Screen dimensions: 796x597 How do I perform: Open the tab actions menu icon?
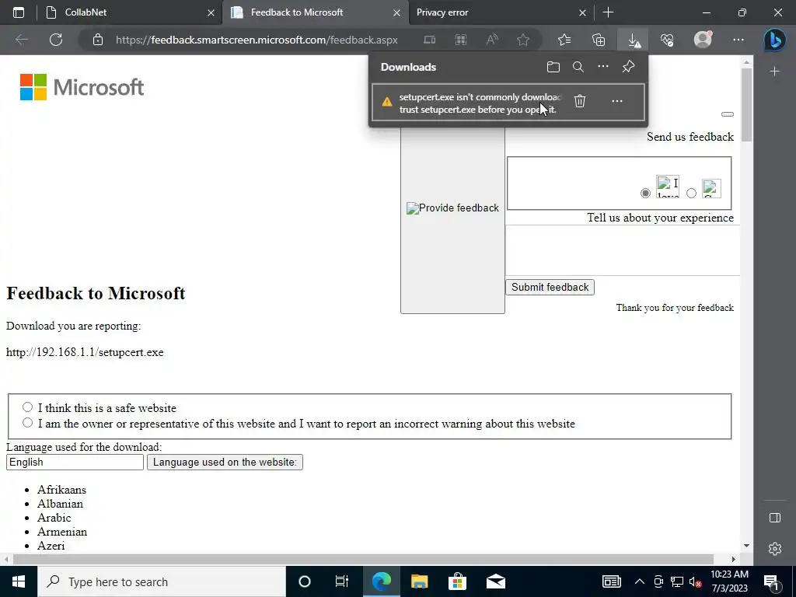click(x=19, y=12)
